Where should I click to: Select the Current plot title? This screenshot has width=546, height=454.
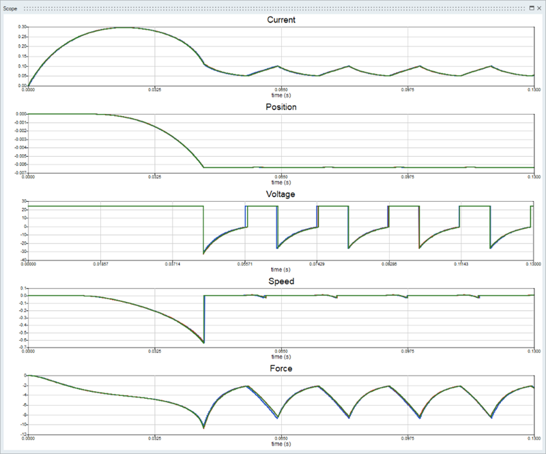pyautogui.click(x=281, y=20)
